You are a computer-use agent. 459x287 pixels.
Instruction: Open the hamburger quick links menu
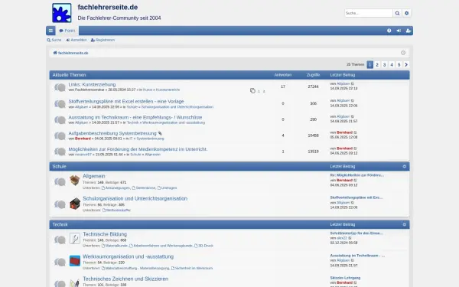coord(50,31)
